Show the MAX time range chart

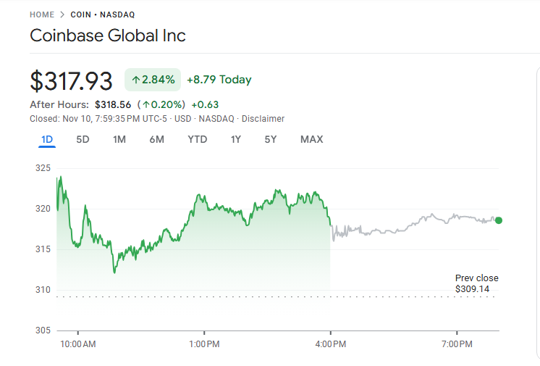[x=311, y=139]
